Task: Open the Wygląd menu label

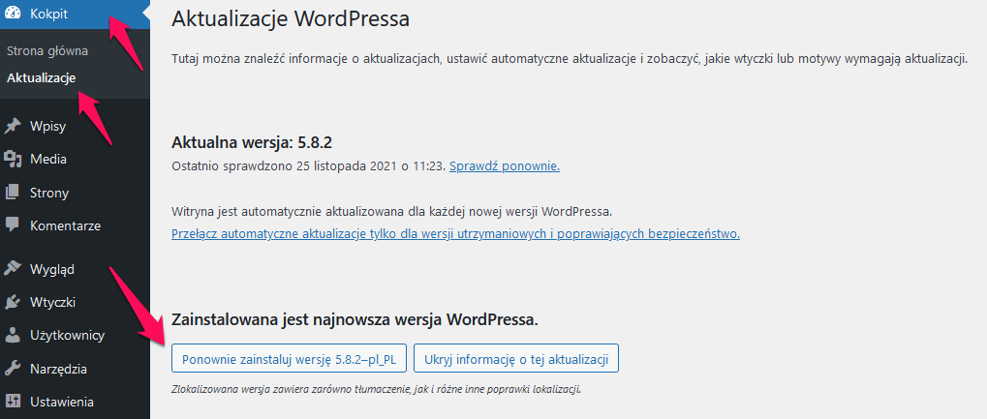Action: pos(52,269)
